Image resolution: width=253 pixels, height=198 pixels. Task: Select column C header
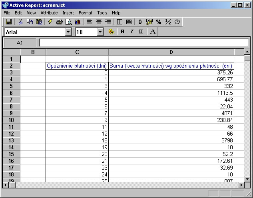(x=77, y=52)
